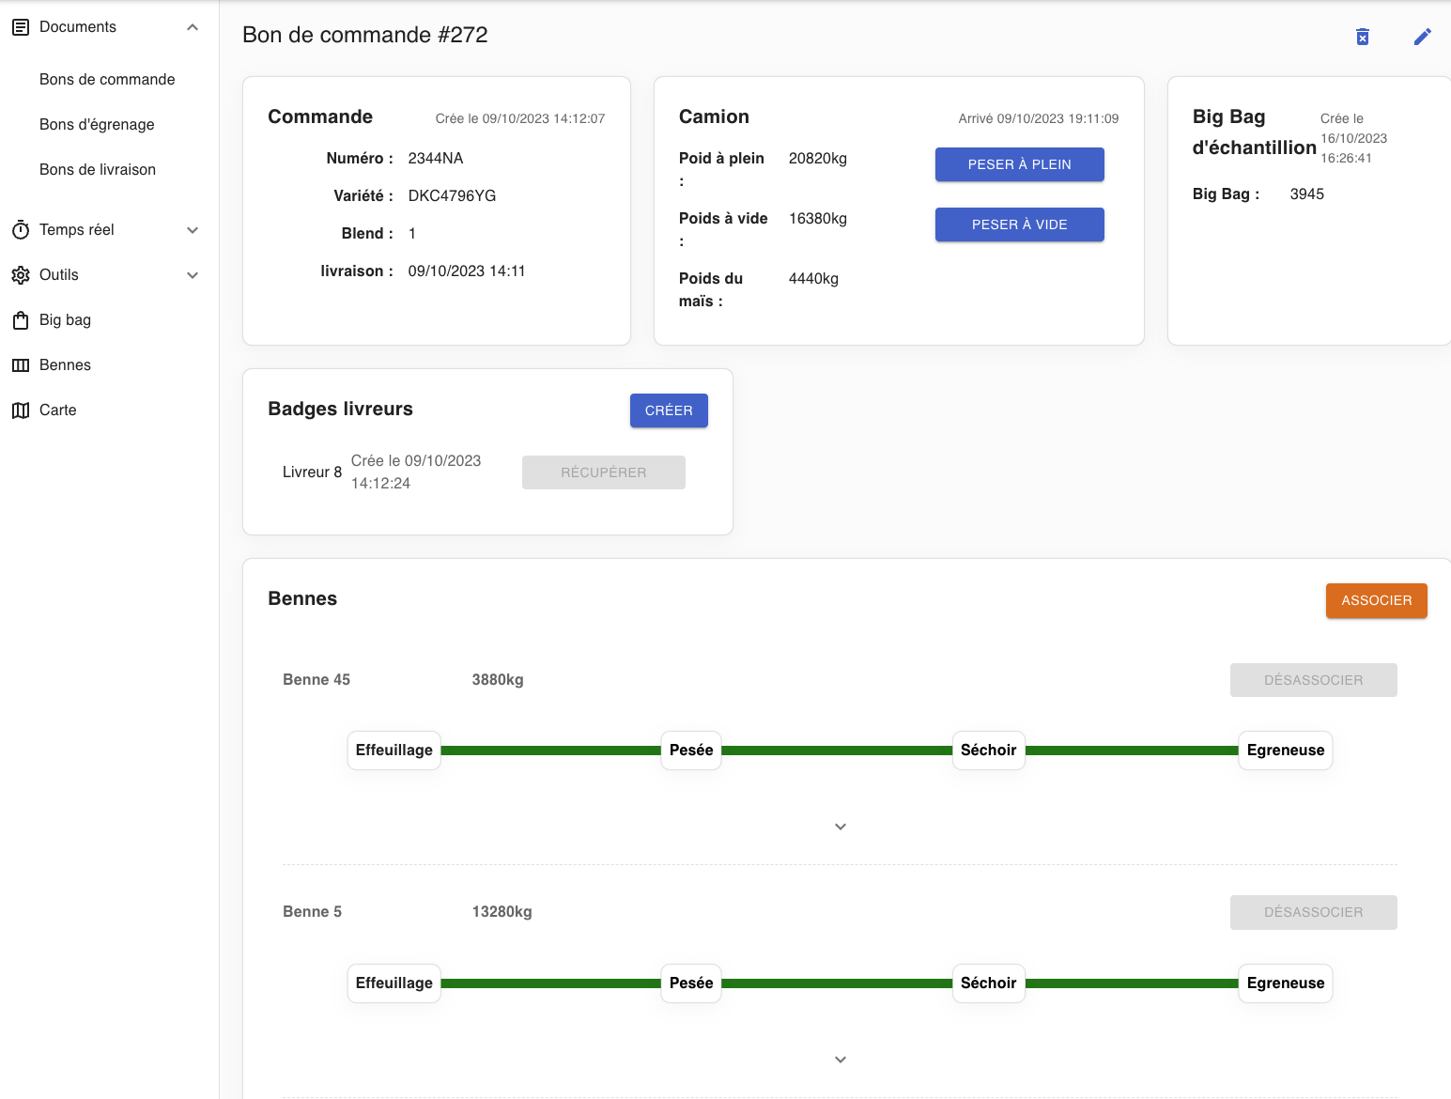Expand the Outils submenu chevron

193,275
